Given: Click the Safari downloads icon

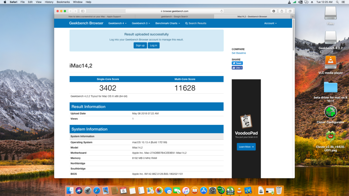Looking at the screenshot, I should pos(274,11).
